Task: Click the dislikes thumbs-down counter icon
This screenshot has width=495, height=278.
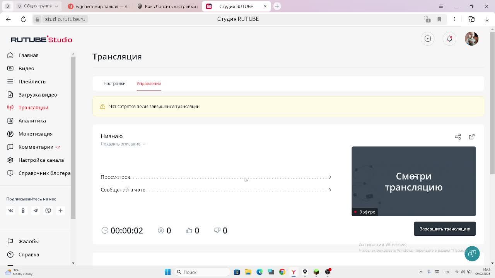Action: pos(217,231)
